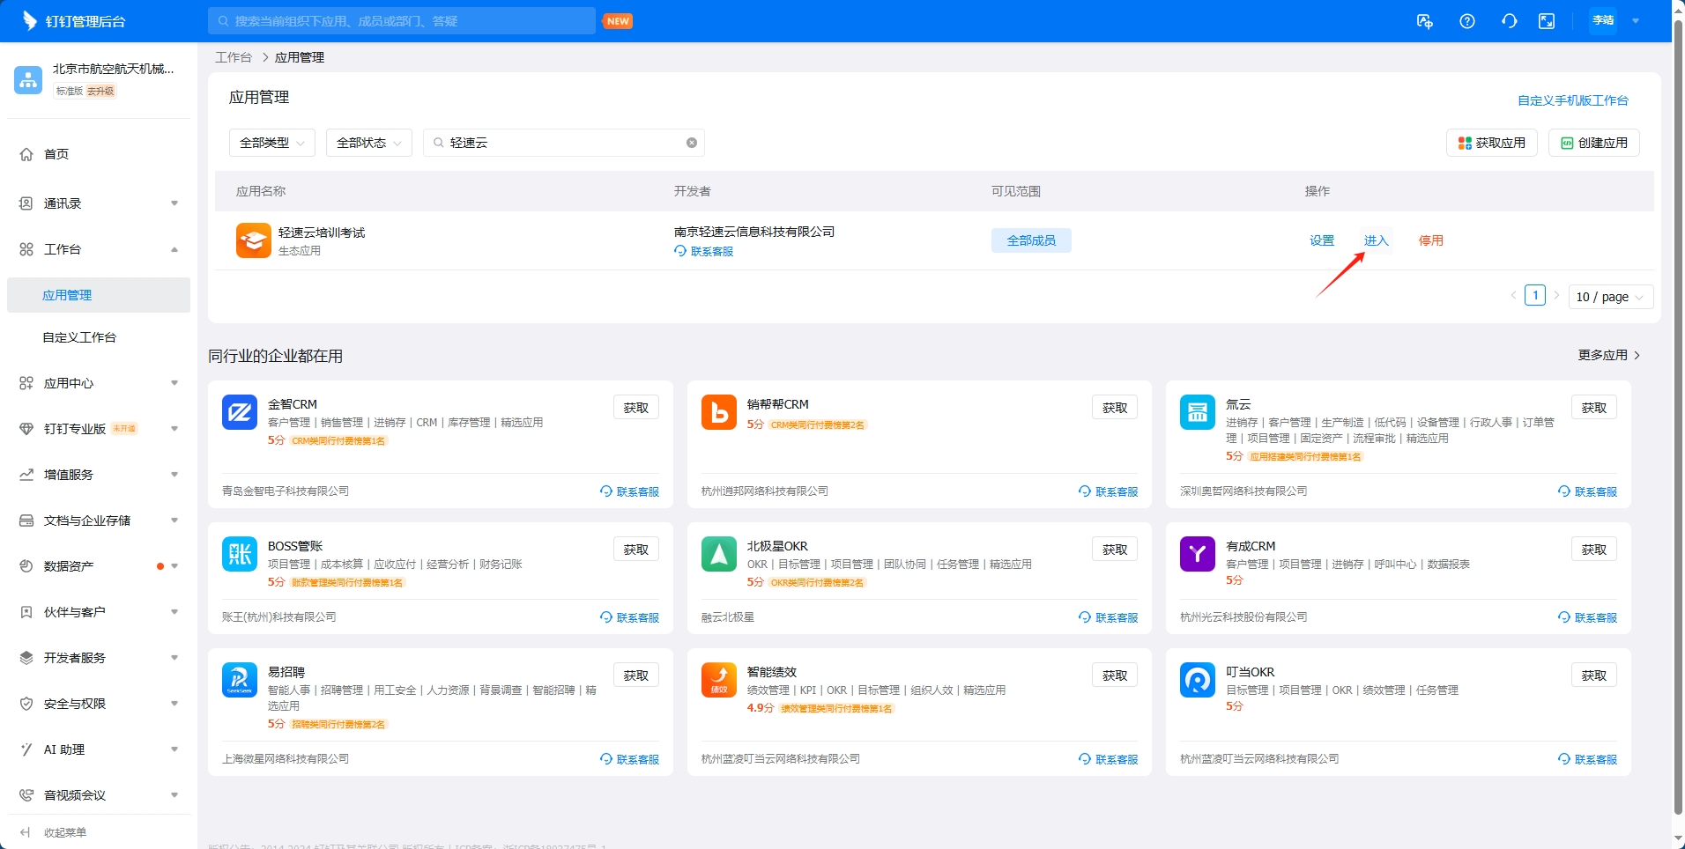Viewport: 1685px width, 849px height.
Task: Click the top global search bar
Action: pyautogui.click(x=402, y=21)
